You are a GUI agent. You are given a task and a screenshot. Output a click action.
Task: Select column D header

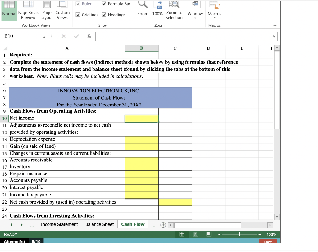click(208, 48)
